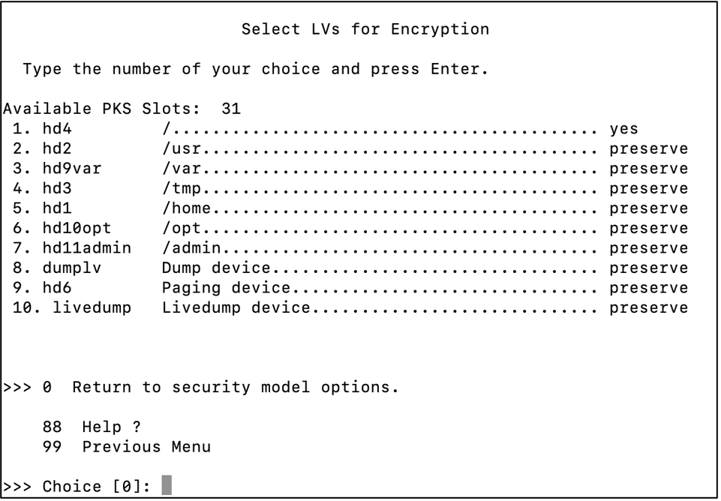Select the dumplv Dump device entry
The height and width of the screenshot is (501, 721).
click(350, 268)
